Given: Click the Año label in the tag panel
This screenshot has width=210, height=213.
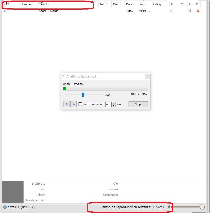Looking at the screenshot, I should [x=115, y=184].
